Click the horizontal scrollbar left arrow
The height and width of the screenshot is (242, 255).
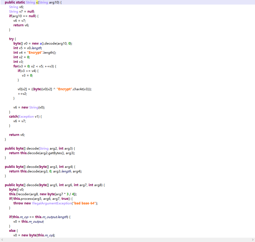2,240
